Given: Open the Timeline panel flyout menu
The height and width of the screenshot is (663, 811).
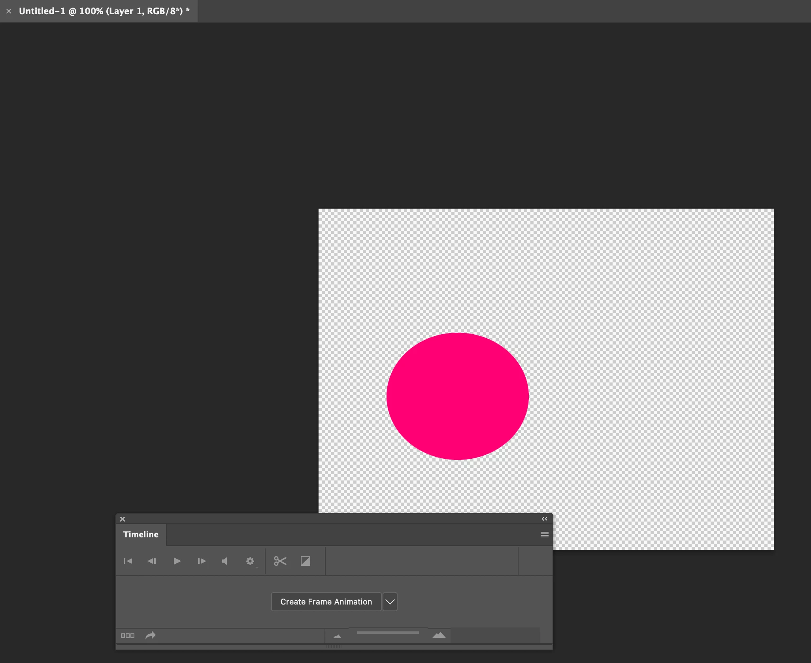Looking at the screenshot, I should click(x=544, y=535).
